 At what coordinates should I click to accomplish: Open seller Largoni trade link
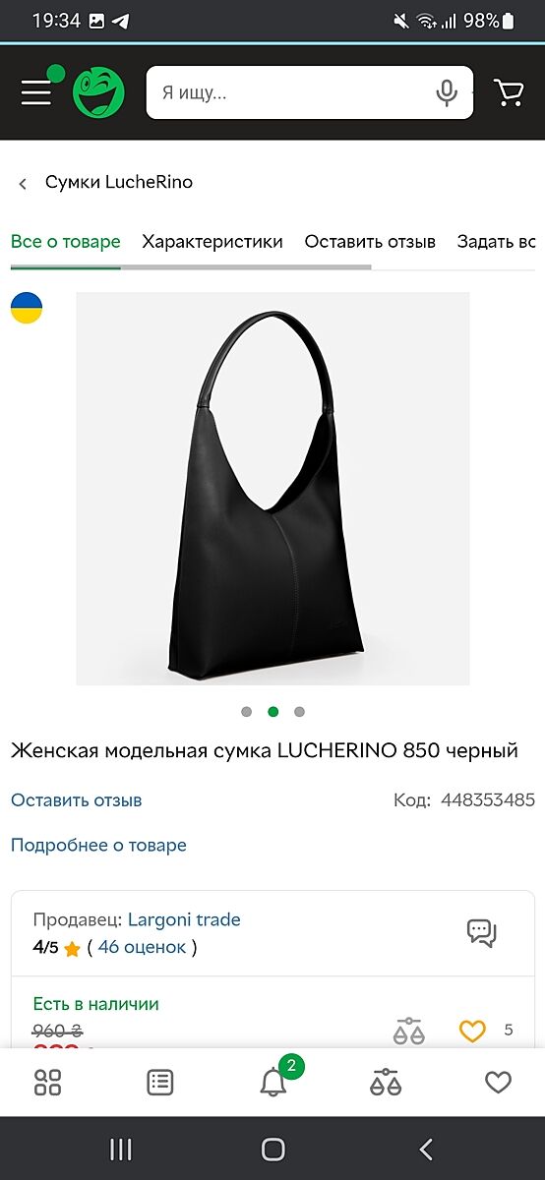(x=184, y=919)
